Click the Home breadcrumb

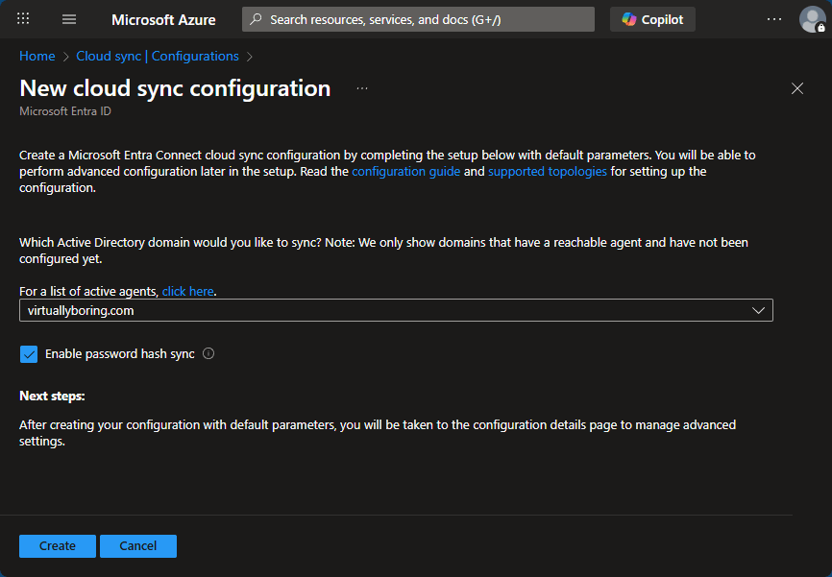(37, 57)
